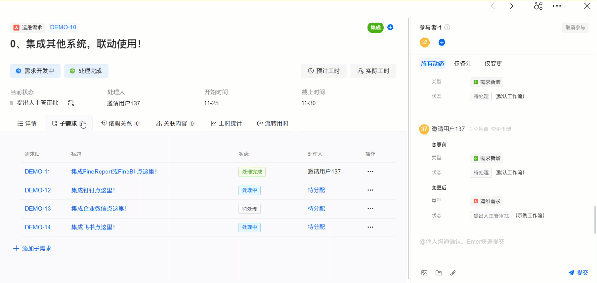This screenshot has width=597, height=283.
Task: Open title 集成企业微信点这里!
Action: pos(99,209)
